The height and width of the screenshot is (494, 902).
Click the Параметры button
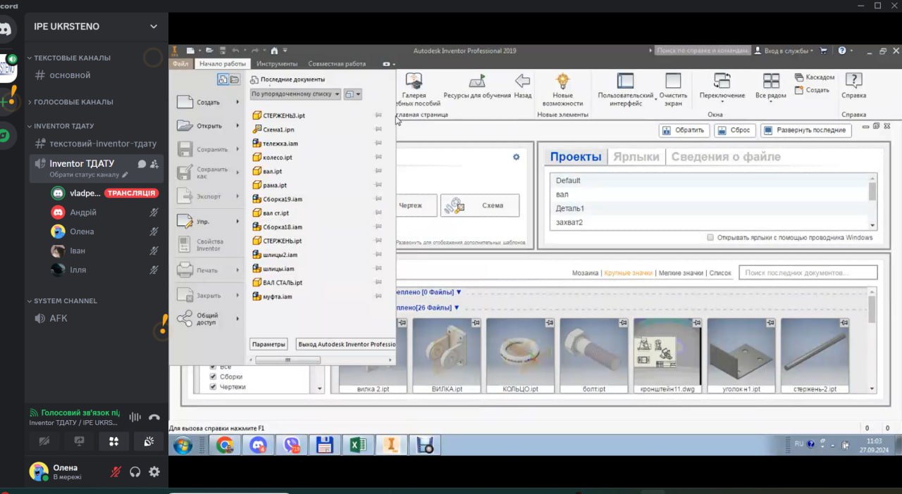pyautogui.click(x=268, y=344)
